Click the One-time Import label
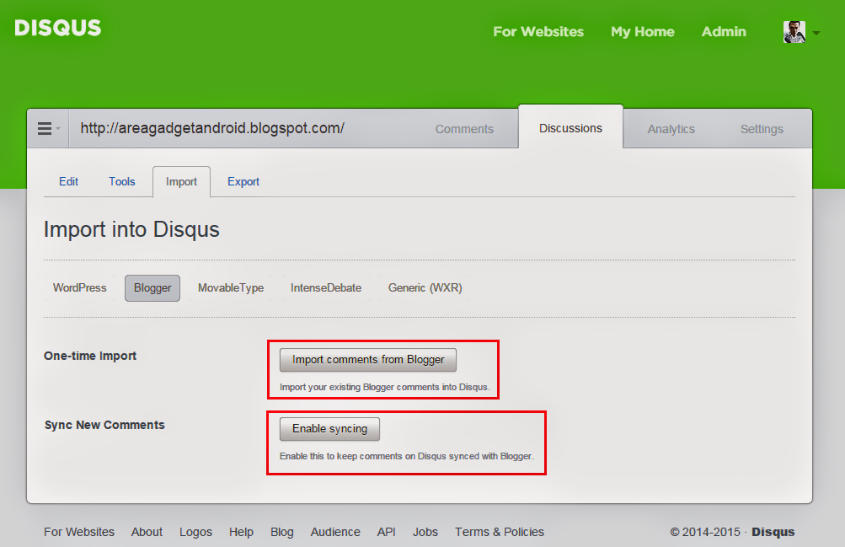The height and width of the screenshot is (547, 845). 90,356
